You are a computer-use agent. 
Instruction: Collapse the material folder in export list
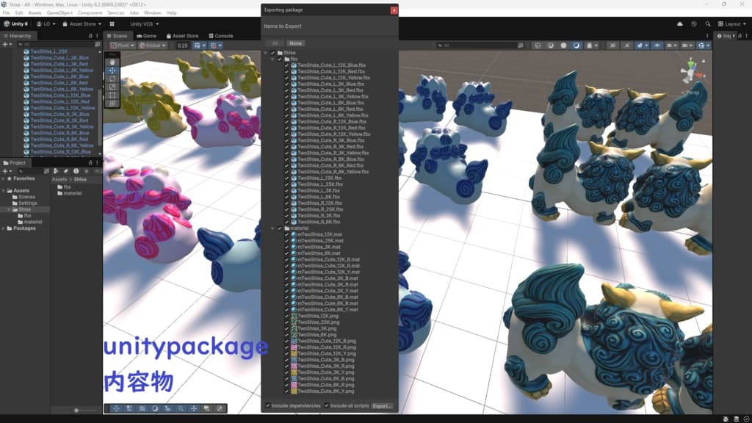point(273,228)
